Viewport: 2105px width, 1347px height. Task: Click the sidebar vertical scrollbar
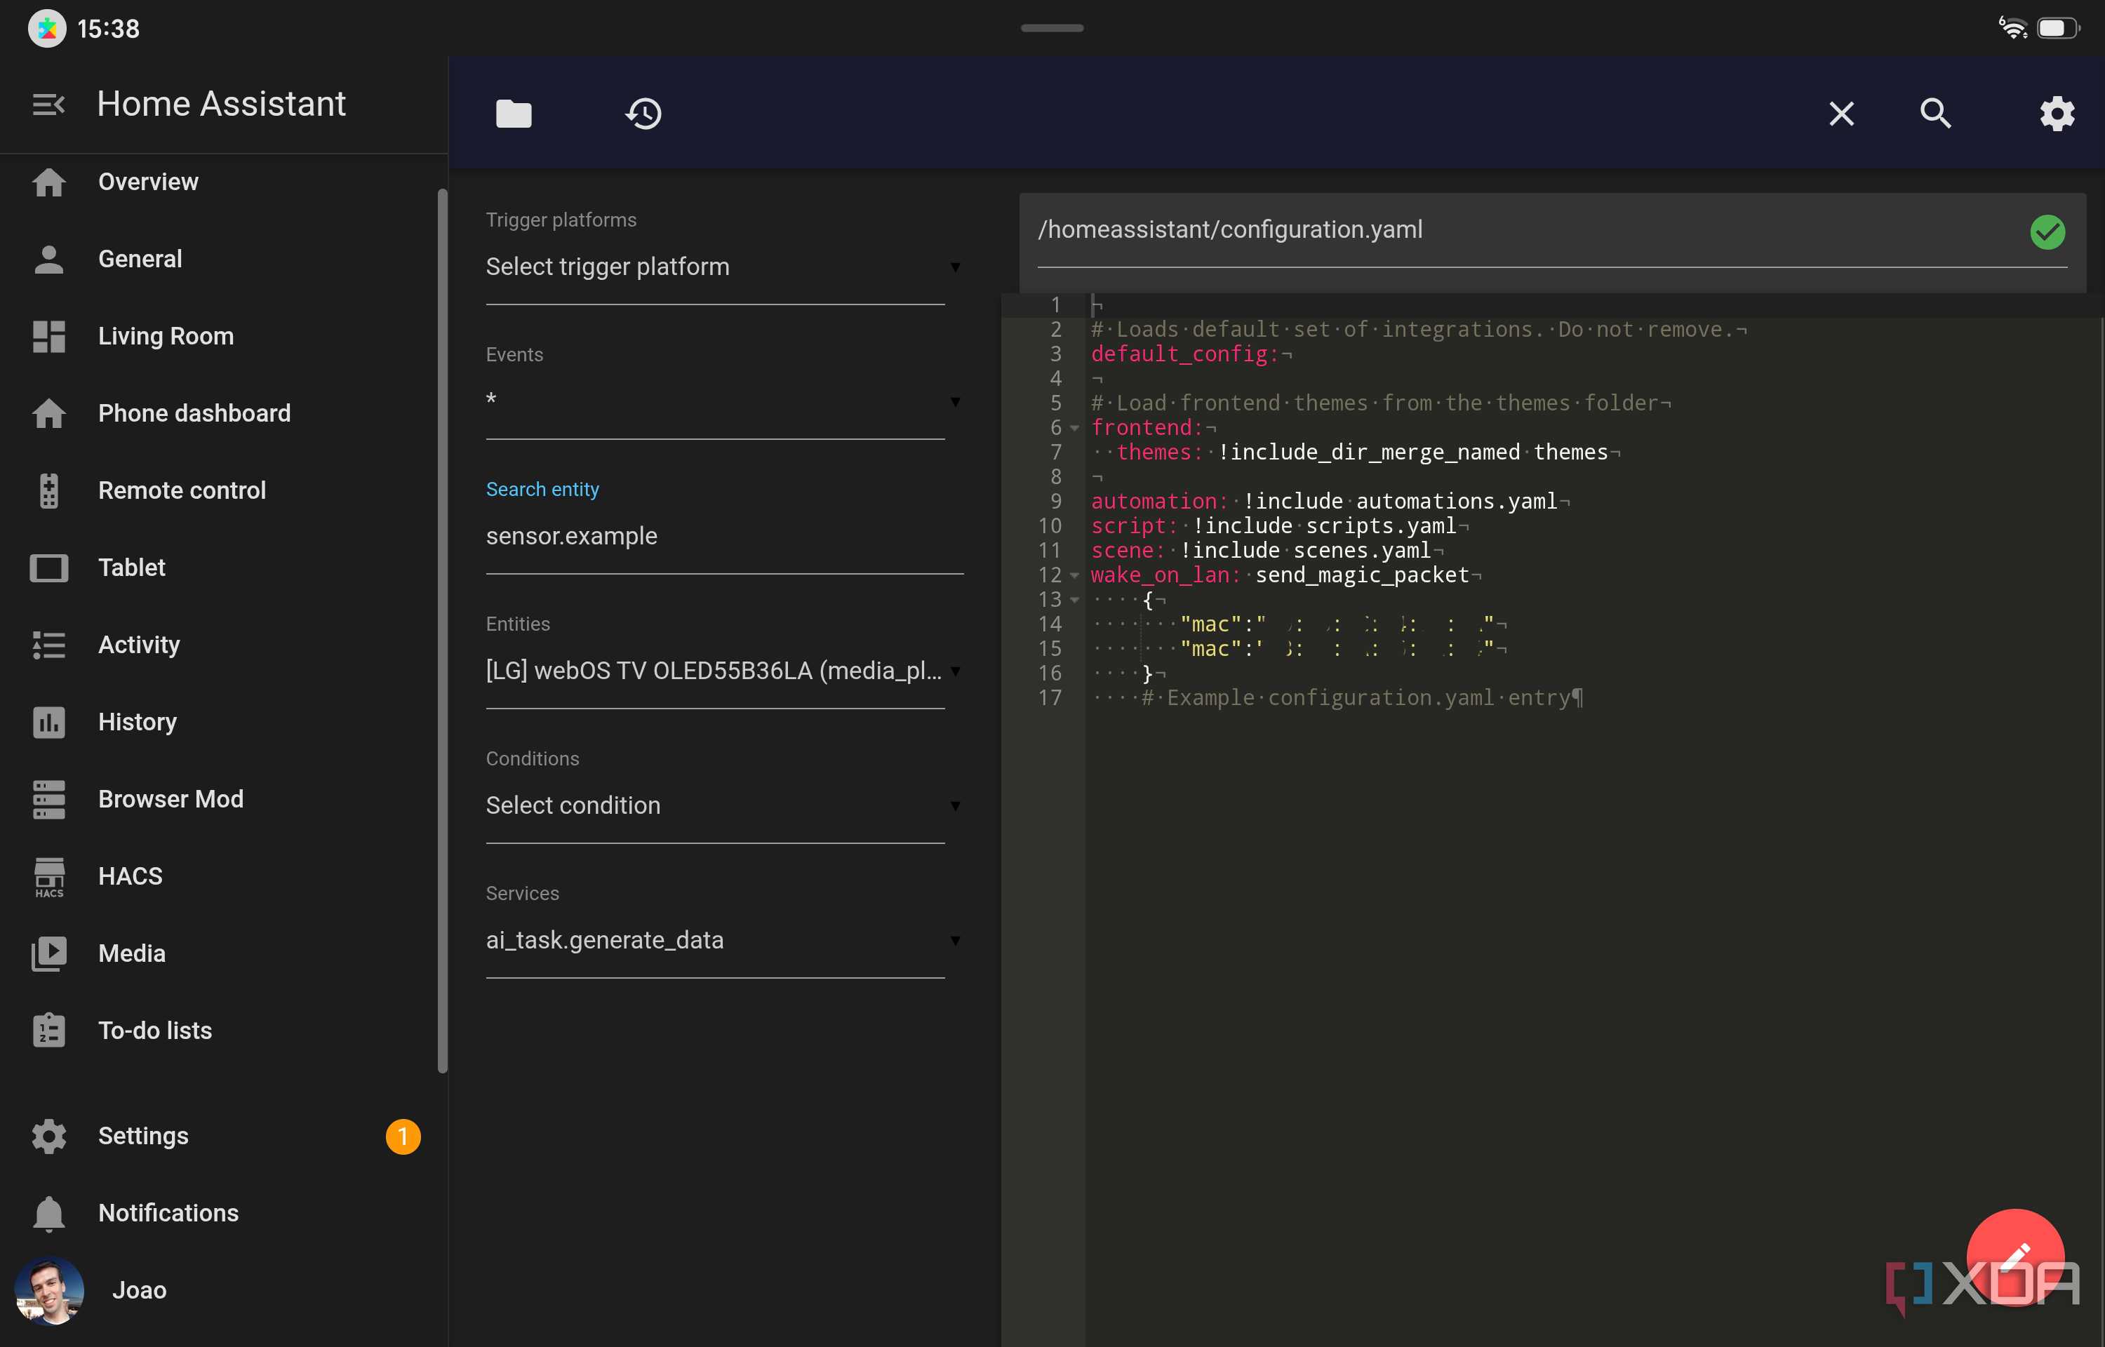(x=443, y=630)
